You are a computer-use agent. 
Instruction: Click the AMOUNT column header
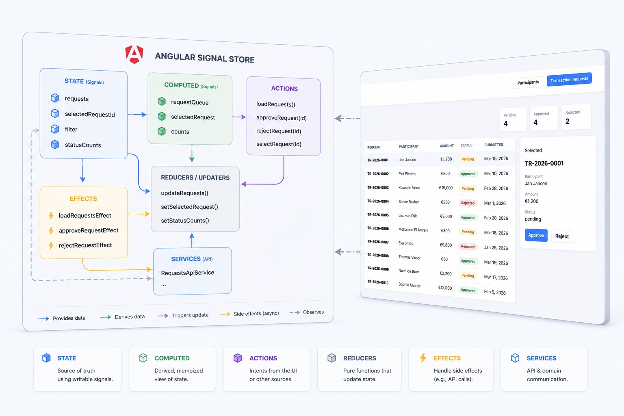[447, 146]
